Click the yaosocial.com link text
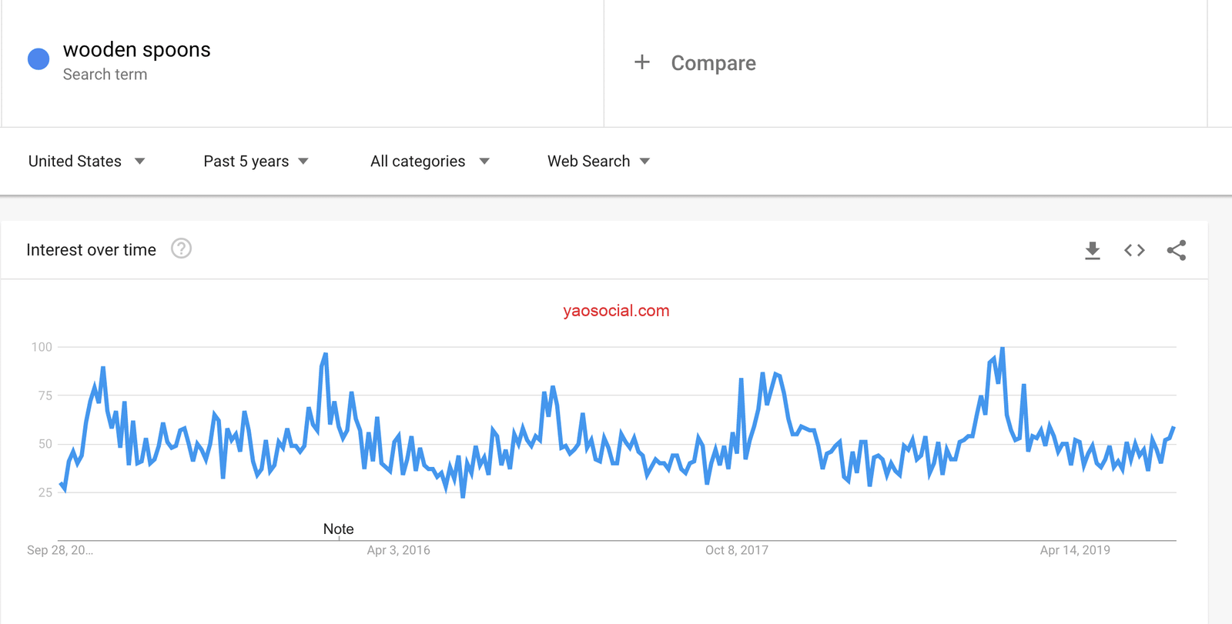 [616, 311]
